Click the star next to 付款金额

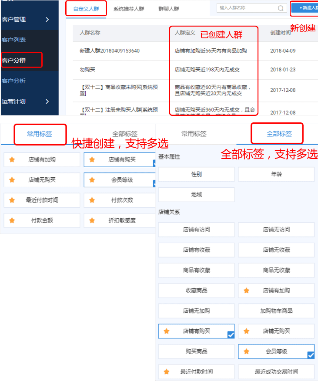tap(12, 220)
